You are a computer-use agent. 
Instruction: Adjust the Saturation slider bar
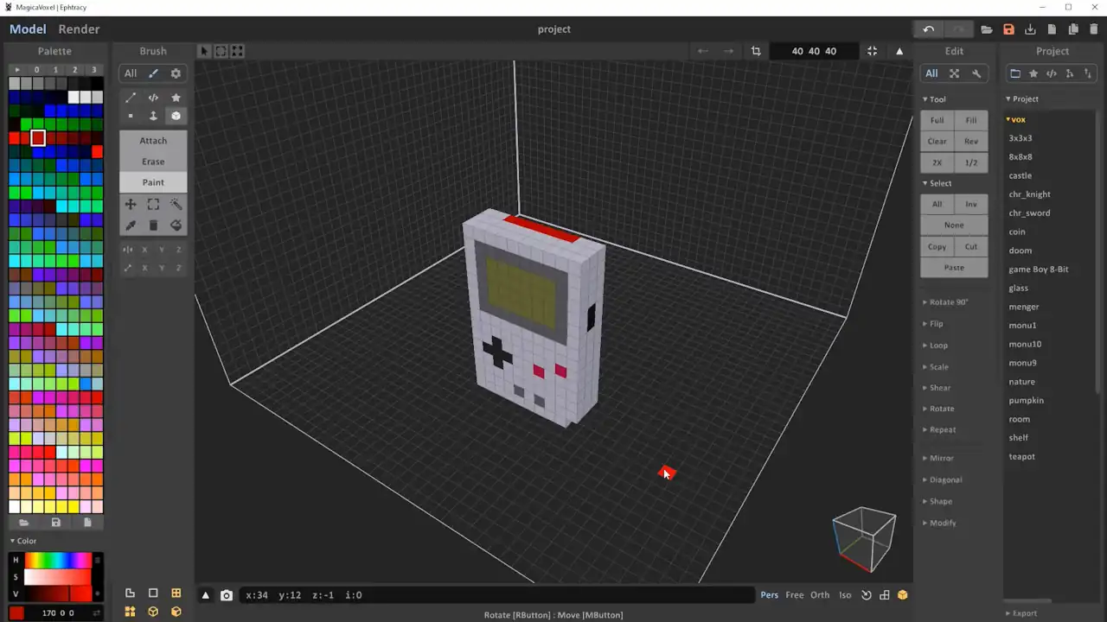[58, 577]
